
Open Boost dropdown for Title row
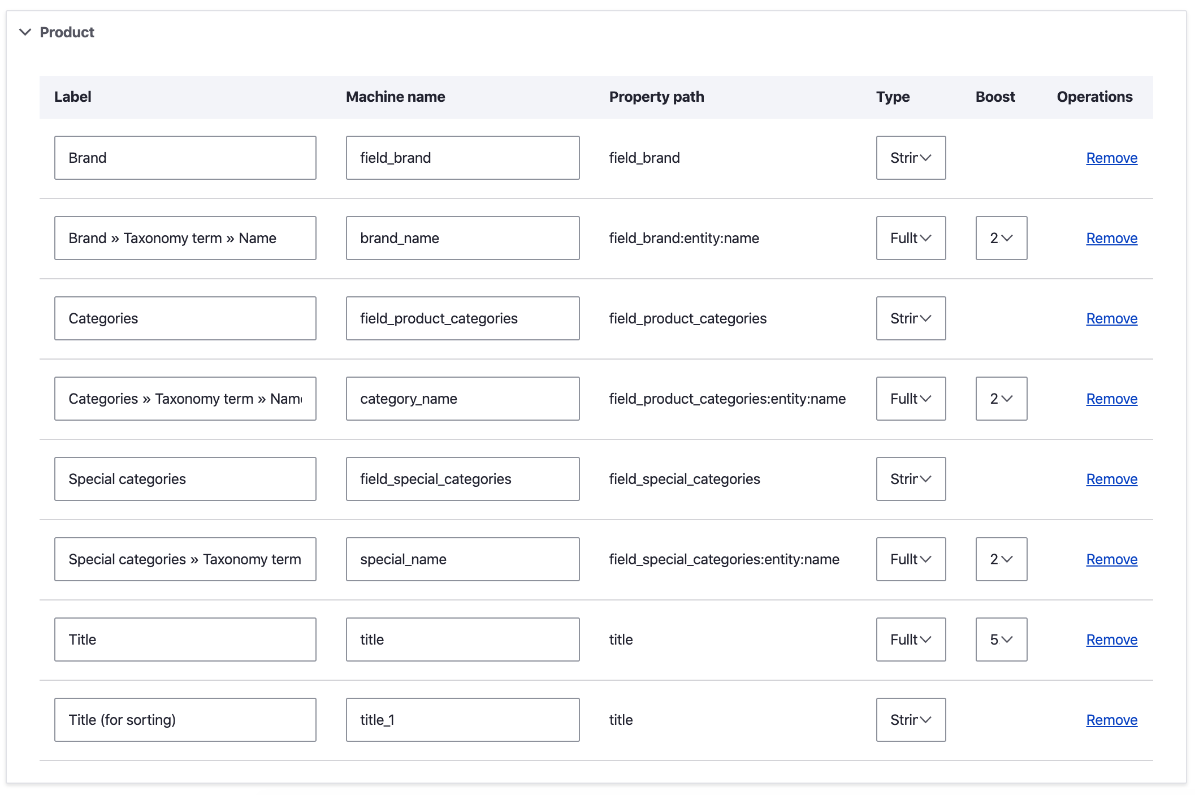[x=1001, y=640]
